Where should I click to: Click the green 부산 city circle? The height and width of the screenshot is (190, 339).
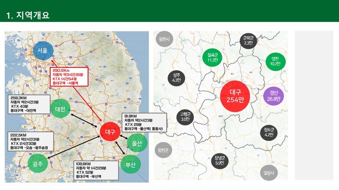coord(131,164)
